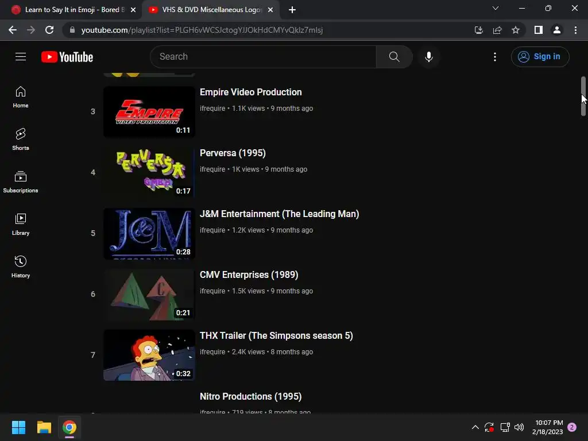Open the Chrome profile icon
The height and width of the screenshot is (441, 588).
coord(557,30)
